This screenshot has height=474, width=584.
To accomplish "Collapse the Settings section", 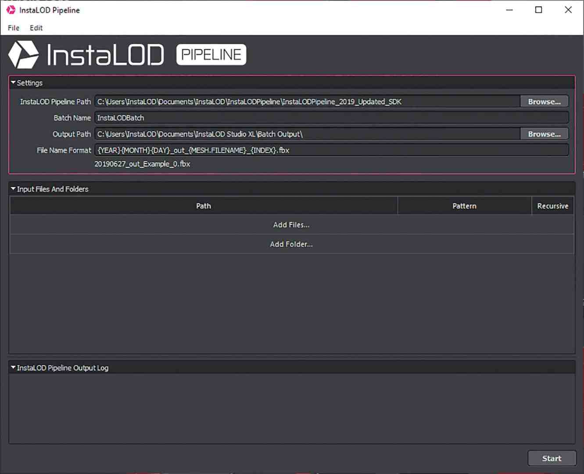I will point(13,83).
